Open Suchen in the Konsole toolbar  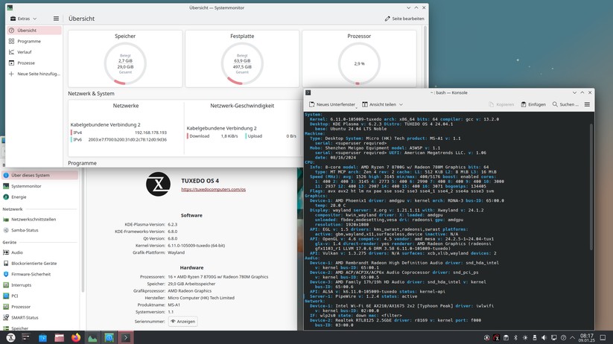point(565,104)
